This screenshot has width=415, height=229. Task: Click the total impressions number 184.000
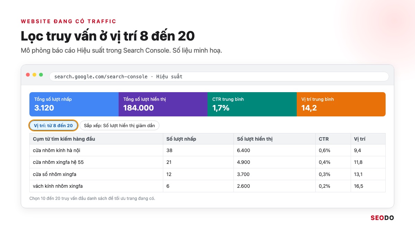click(138, 108)
